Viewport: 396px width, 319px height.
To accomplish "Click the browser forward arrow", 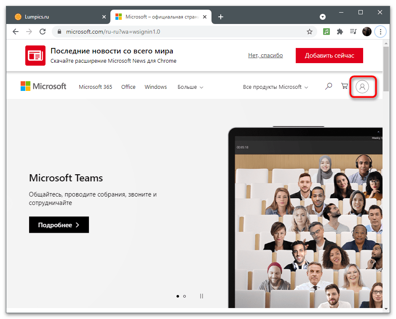I will pyautogui.click(x=29, y=32).
